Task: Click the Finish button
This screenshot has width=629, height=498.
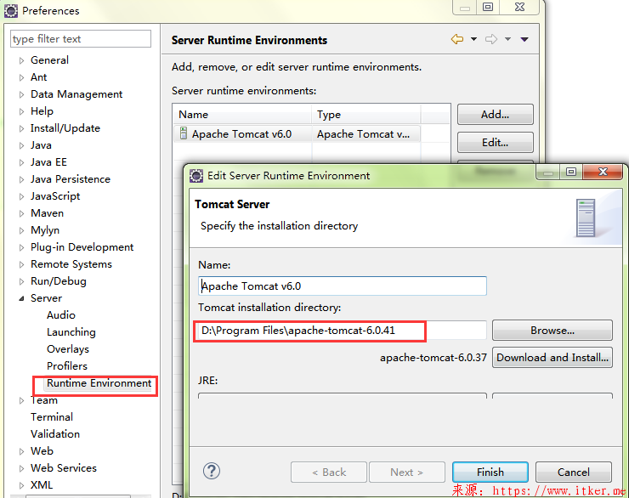Action: tap(490, 472)
